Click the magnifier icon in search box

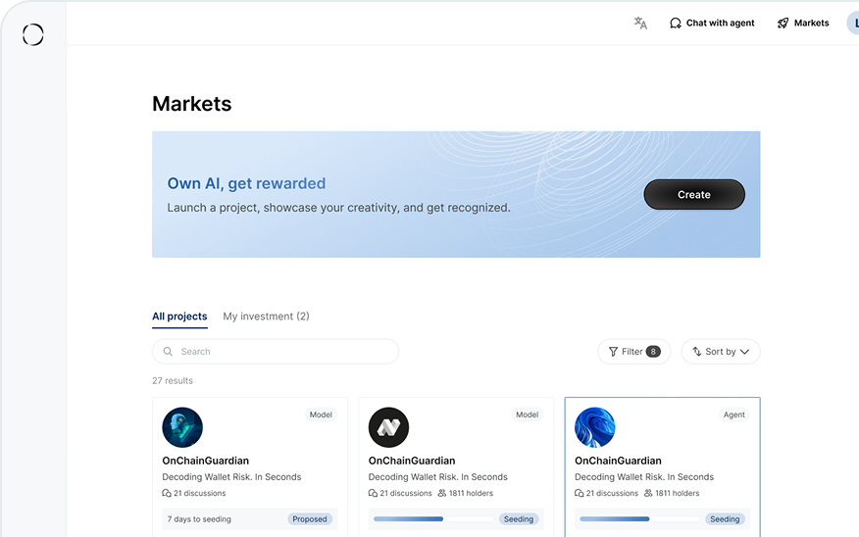169,352
